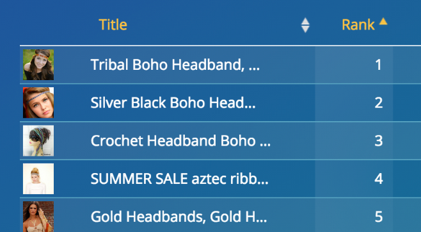Open the Crochet Headband Boho thumbnail

pyautogui.click(x=38, y=140)
